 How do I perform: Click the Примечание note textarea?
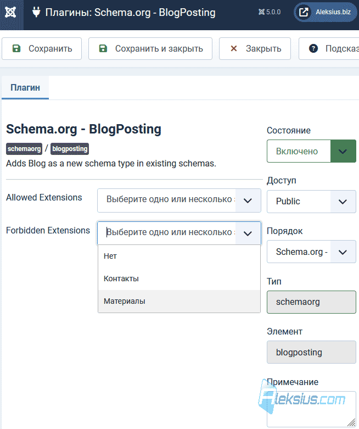(311, 409)
